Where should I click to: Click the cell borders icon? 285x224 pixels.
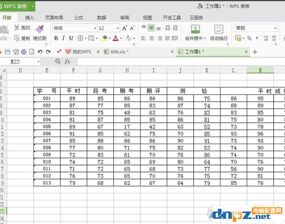click(x=80, y=38)
